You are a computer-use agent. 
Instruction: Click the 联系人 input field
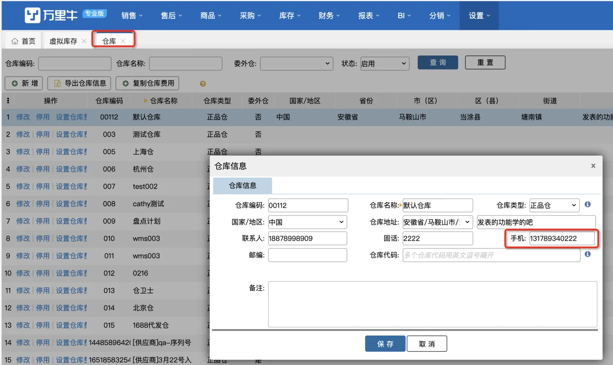pos(307,238)
